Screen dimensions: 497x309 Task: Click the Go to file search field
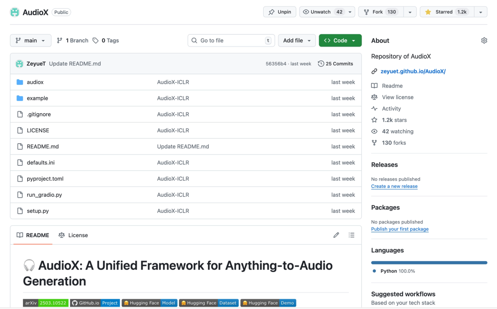pyautogui.click(x=231, y=41)
